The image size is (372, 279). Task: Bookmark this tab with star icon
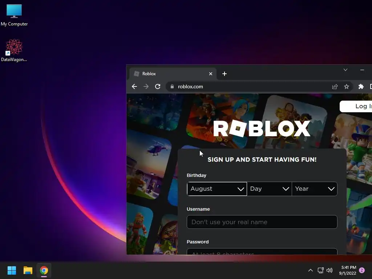[346, 86]
